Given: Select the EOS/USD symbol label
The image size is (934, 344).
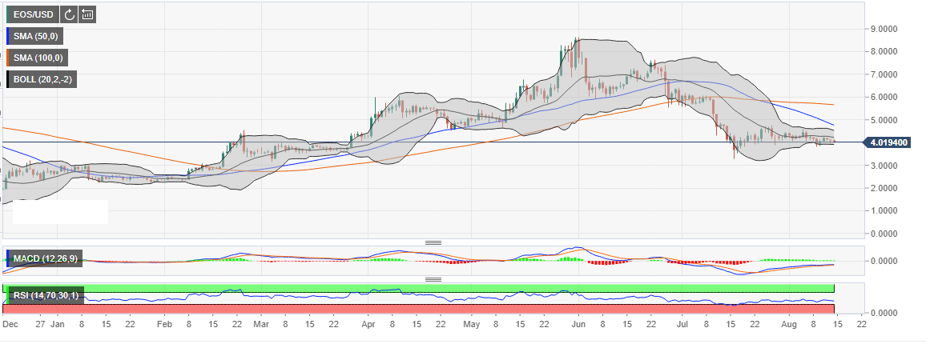Looking at the screenshot, I should click(32, 14).
